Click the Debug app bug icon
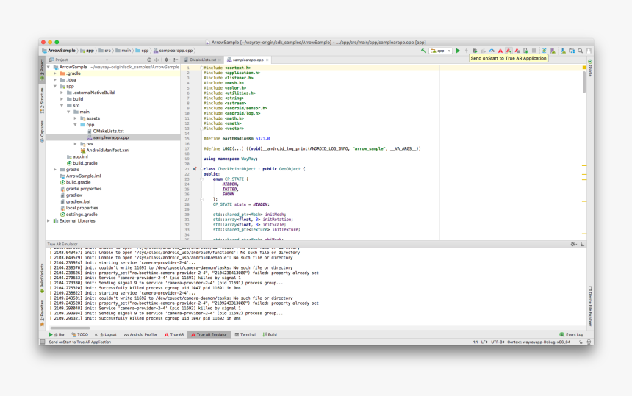The height and width of the screenshot is (396, 632). click(x=475, y=51)
